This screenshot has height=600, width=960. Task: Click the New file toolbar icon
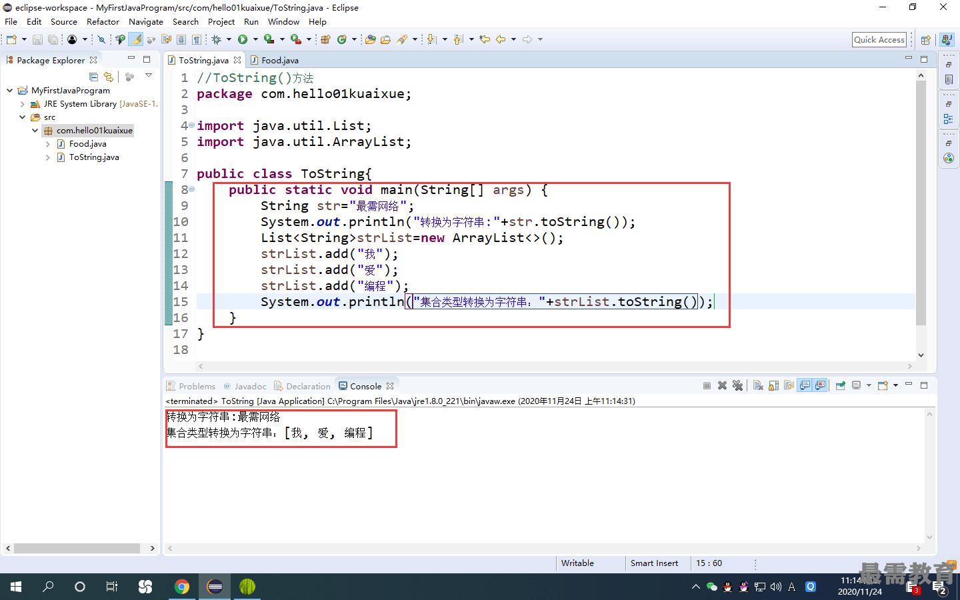pos(11,39)
